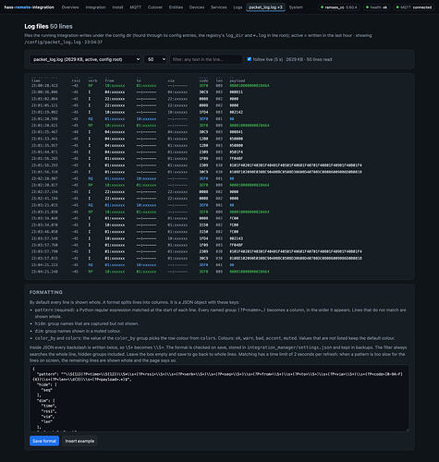Click the rssi column header
Screen dimensions: 439x462
[x=76, y=80]
